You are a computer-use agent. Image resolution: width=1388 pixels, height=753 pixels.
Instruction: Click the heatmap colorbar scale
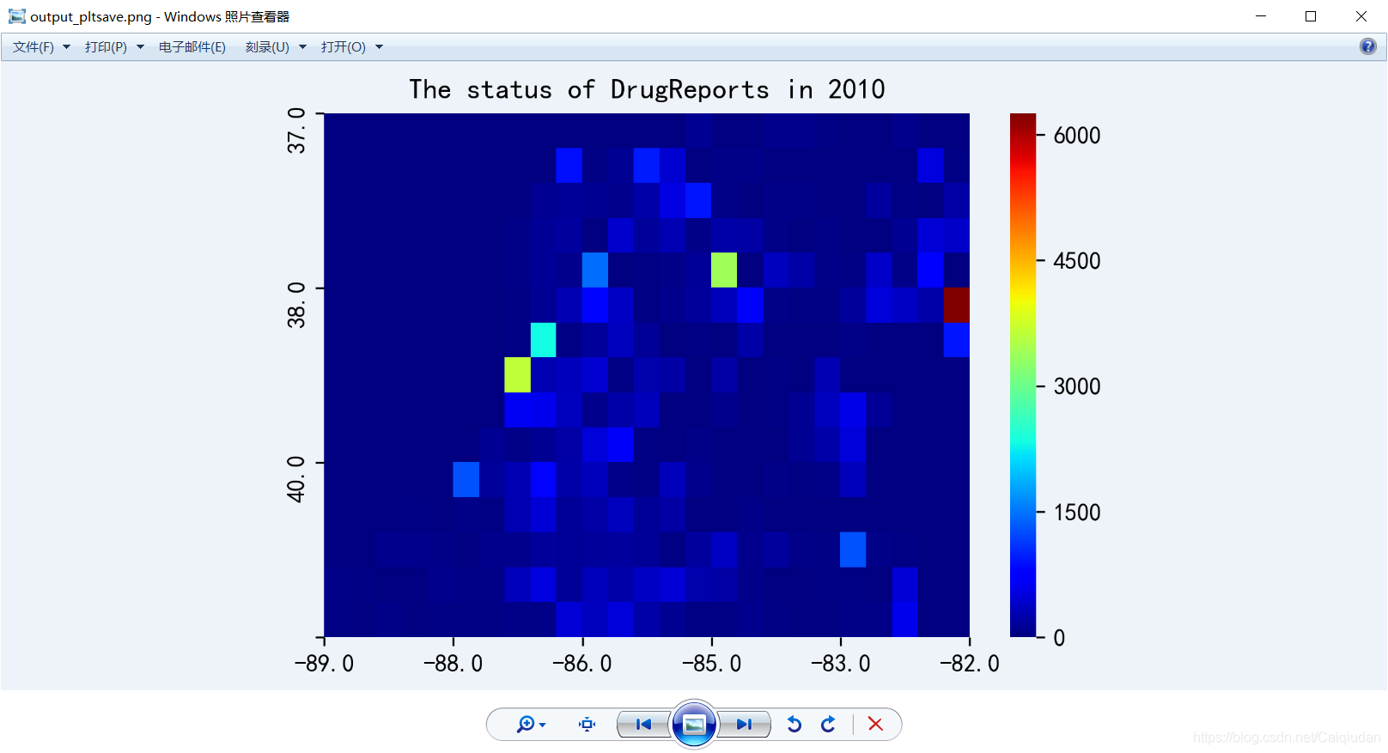[1023, 375]
